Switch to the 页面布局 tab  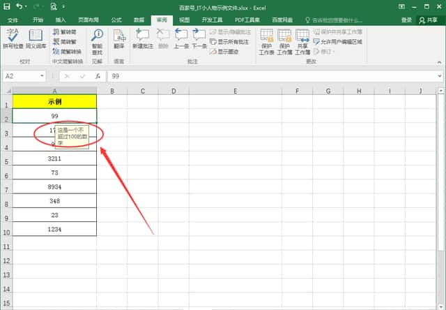(89, 20)
